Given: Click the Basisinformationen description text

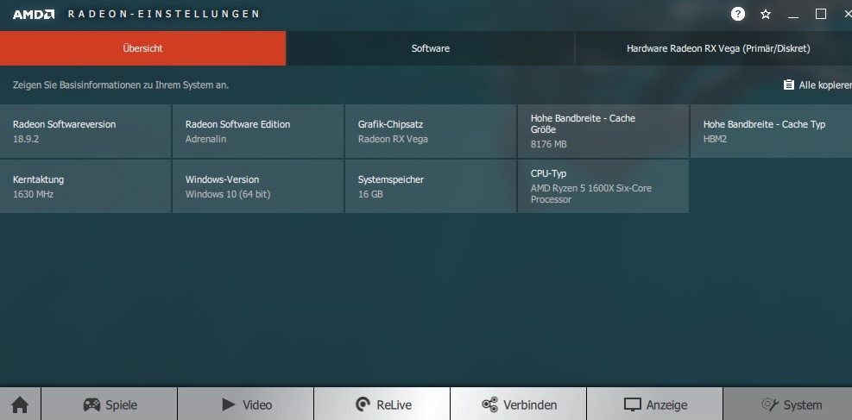Looking at the screenshot, I should coord(121,85).
